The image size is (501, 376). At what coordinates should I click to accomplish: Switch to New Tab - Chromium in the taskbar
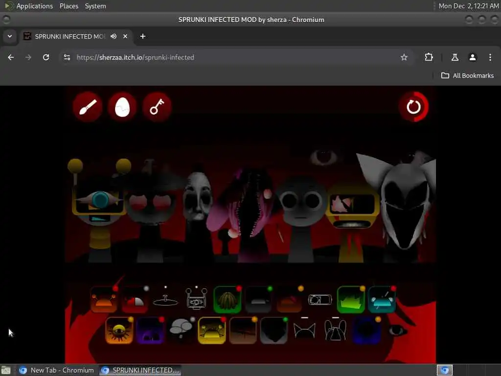57,370
